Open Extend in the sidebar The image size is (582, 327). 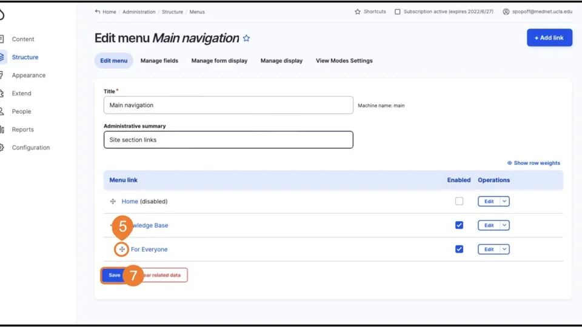(22, 93)
